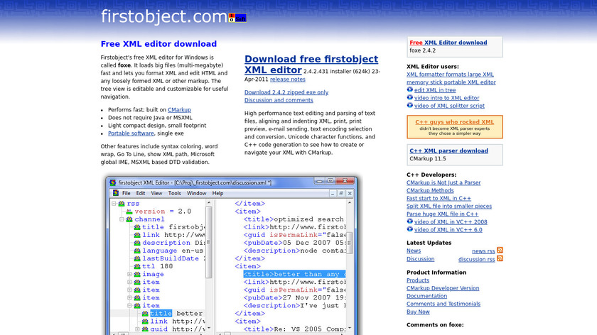Open CMarkup is Not Just a Parser

tap(443, 182)
